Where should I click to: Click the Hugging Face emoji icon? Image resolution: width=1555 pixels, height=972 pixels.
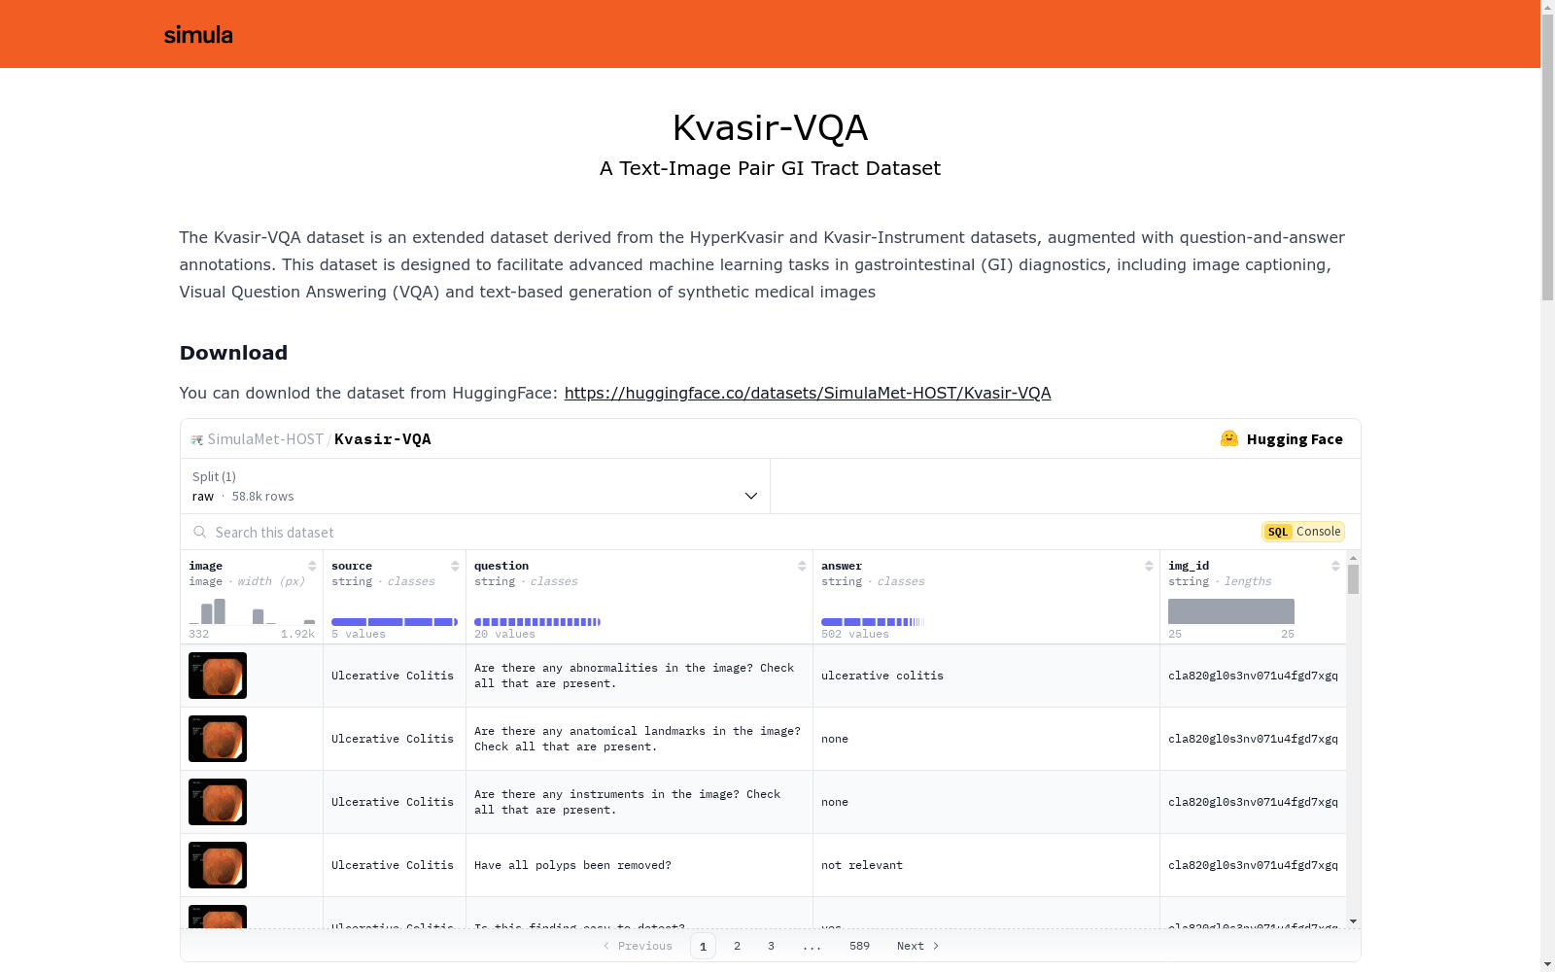pyautogui.click(x=1229, y=438)
